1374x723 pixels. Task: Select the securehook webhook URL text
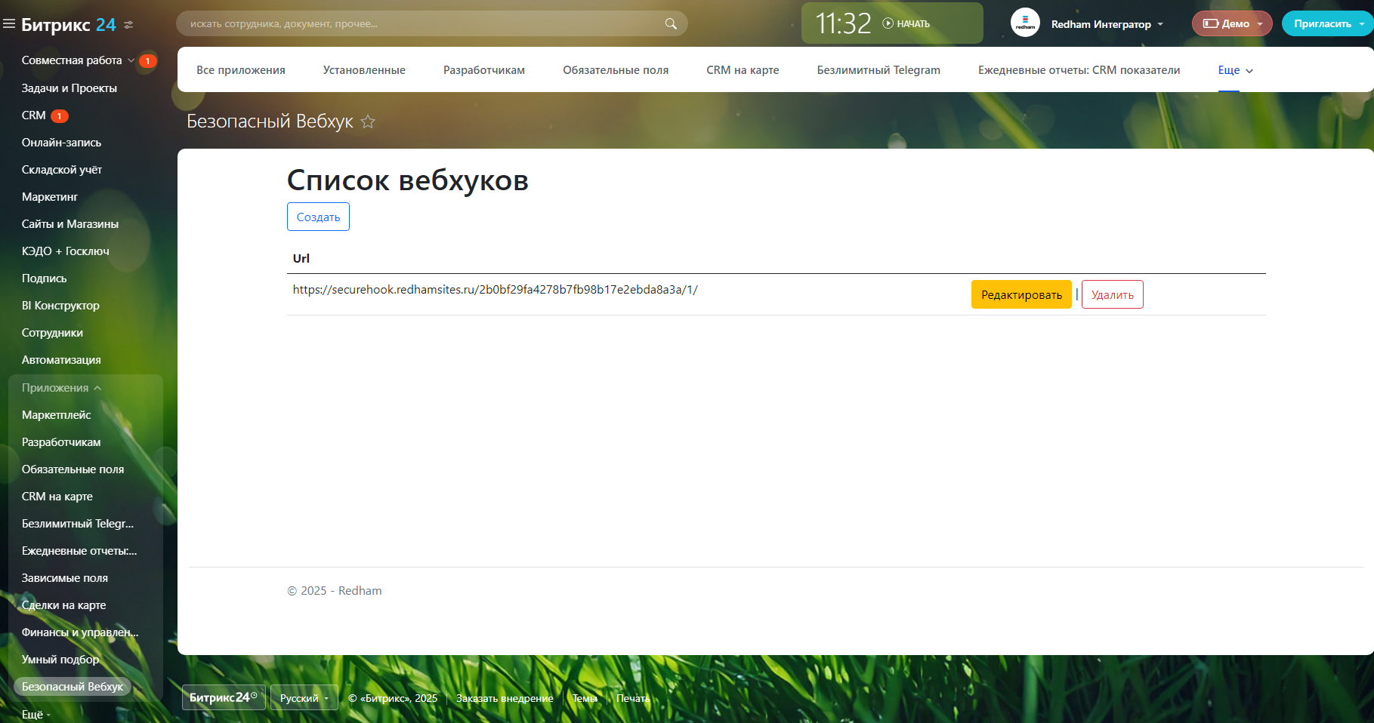click(x=496, y=290)
